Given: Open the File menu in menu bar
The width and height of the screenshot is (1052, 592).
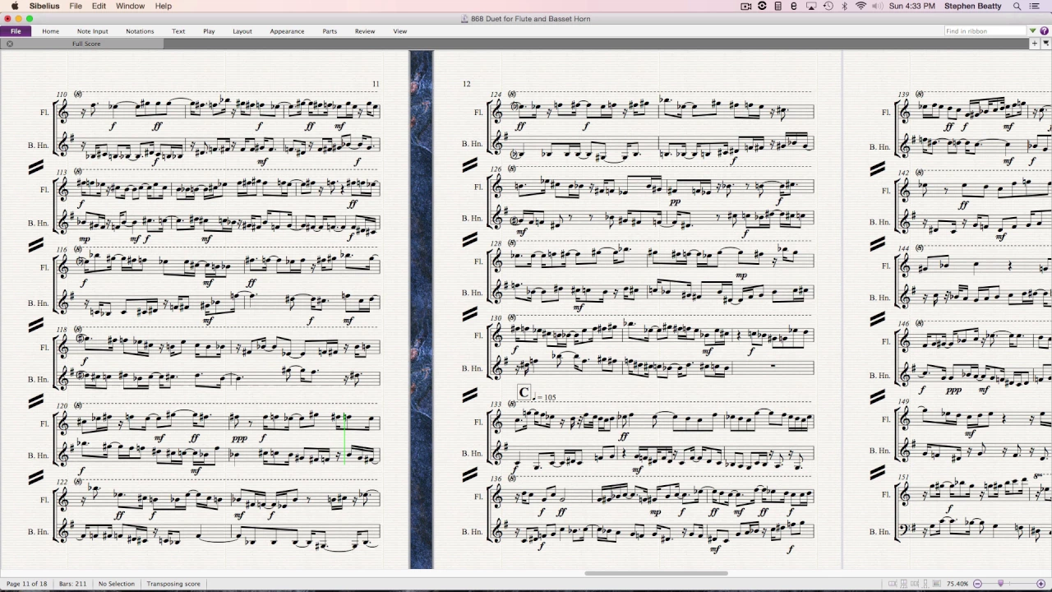Looking at the screenshot, I should point(76,6).
